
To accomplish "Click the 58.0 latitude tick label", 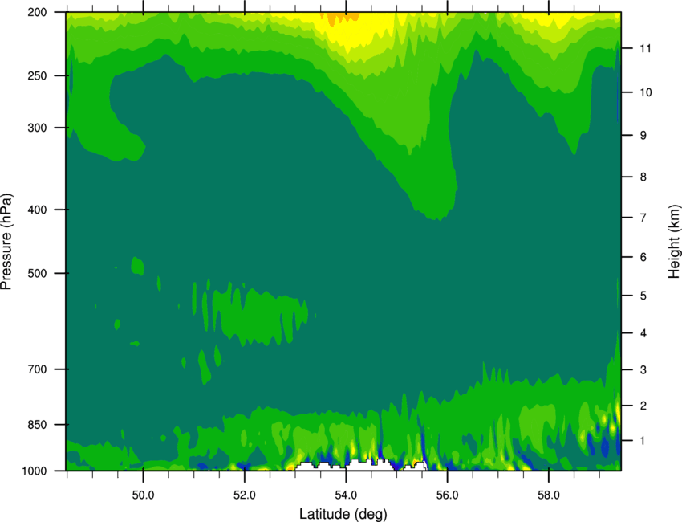I will pyautogui.click(x=549, y=495).
